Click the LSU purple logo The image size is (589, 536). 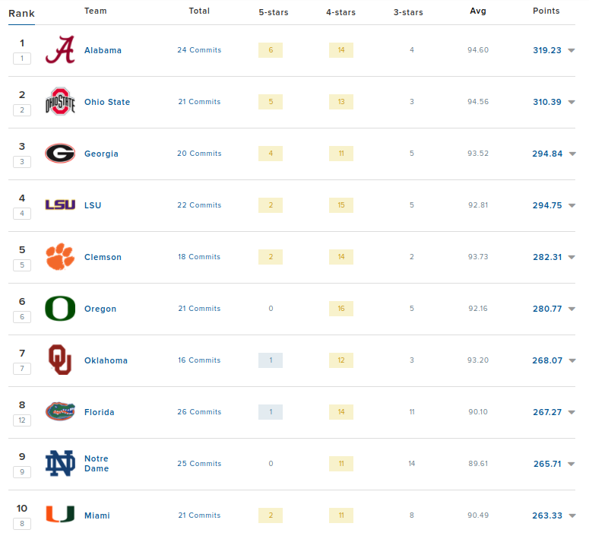pyautogui.click(x=60, y=205)
